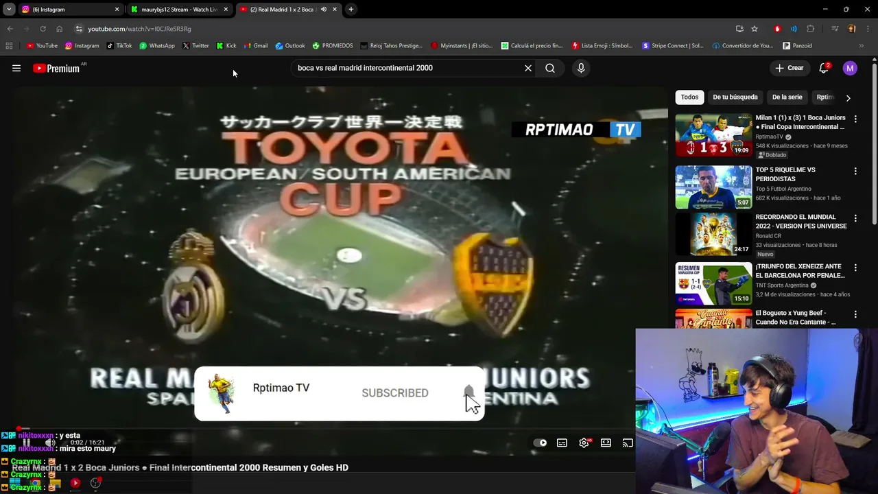This screenshot has width=878, height=494.
Task: Open a new browser tab
Action: point(351,10)
